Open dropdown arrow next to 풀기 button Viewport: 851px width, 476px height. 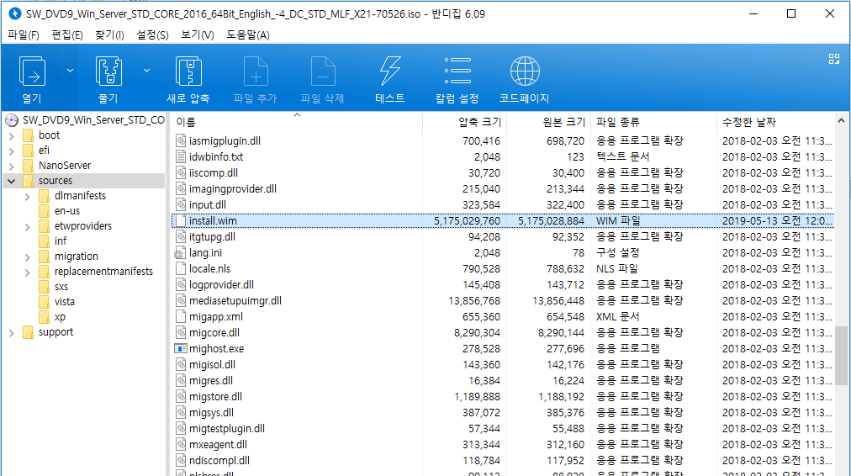coord(146,71)
